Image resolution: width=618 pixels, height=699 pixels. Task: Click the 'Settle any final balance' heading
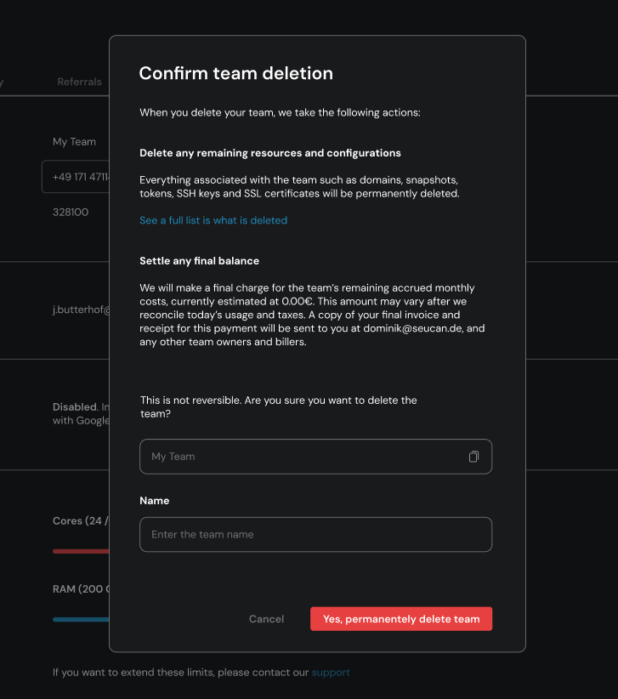coord(199,261)
